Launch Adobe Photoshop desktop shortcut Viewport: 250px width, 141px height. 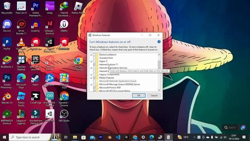(7, 81)
